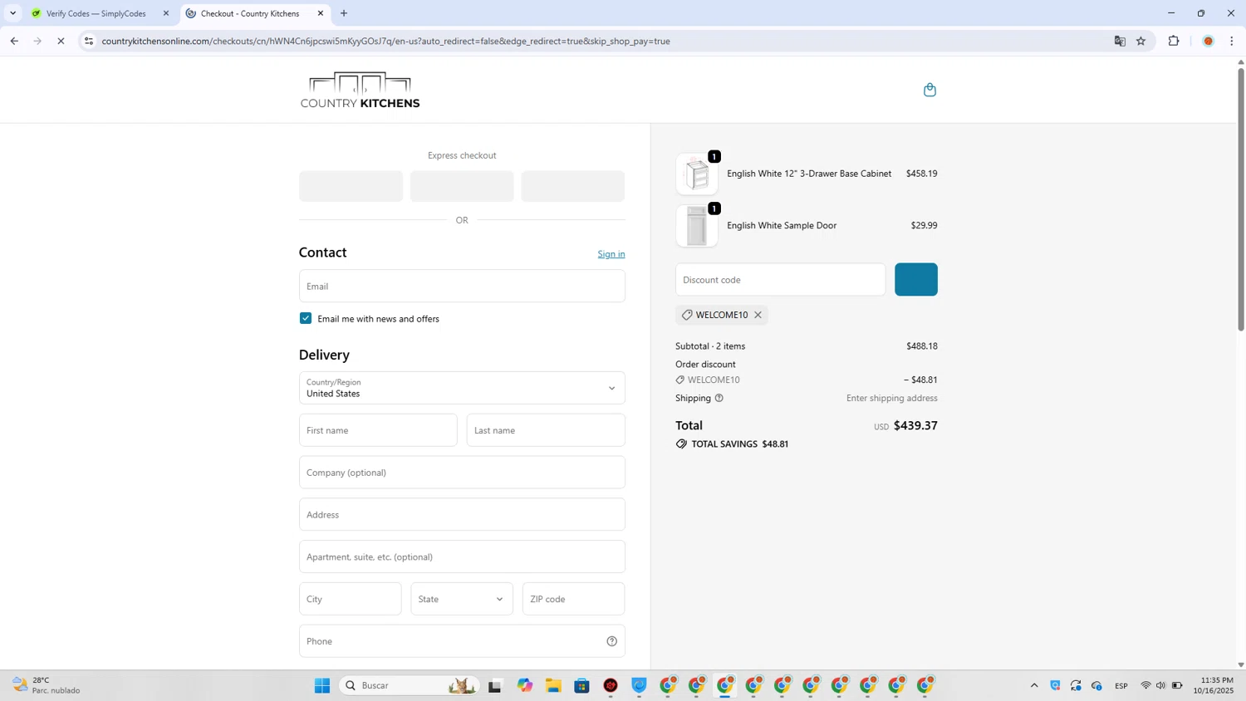Click the Sign in link
The image size is (1246, 701).
point(611,254)
